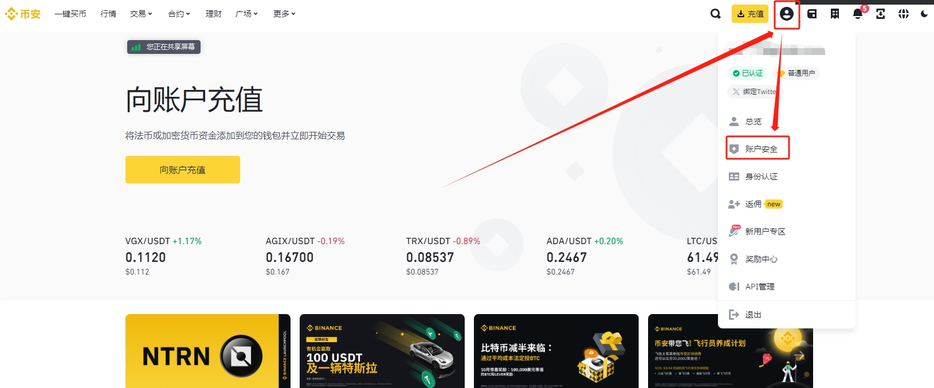Open the NTRN launchpool banner

[x=208, y=351]
